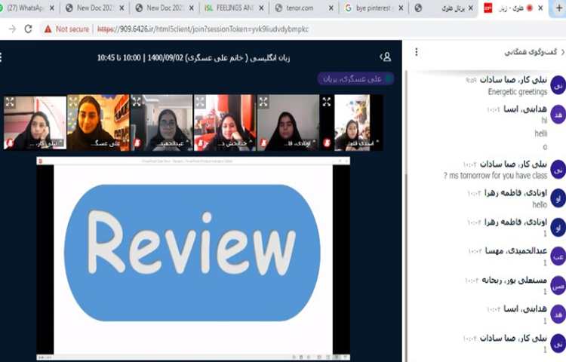Click the session title زبان انگلیسی
This screenshot has width=566, height=362.
coord(194,57)
